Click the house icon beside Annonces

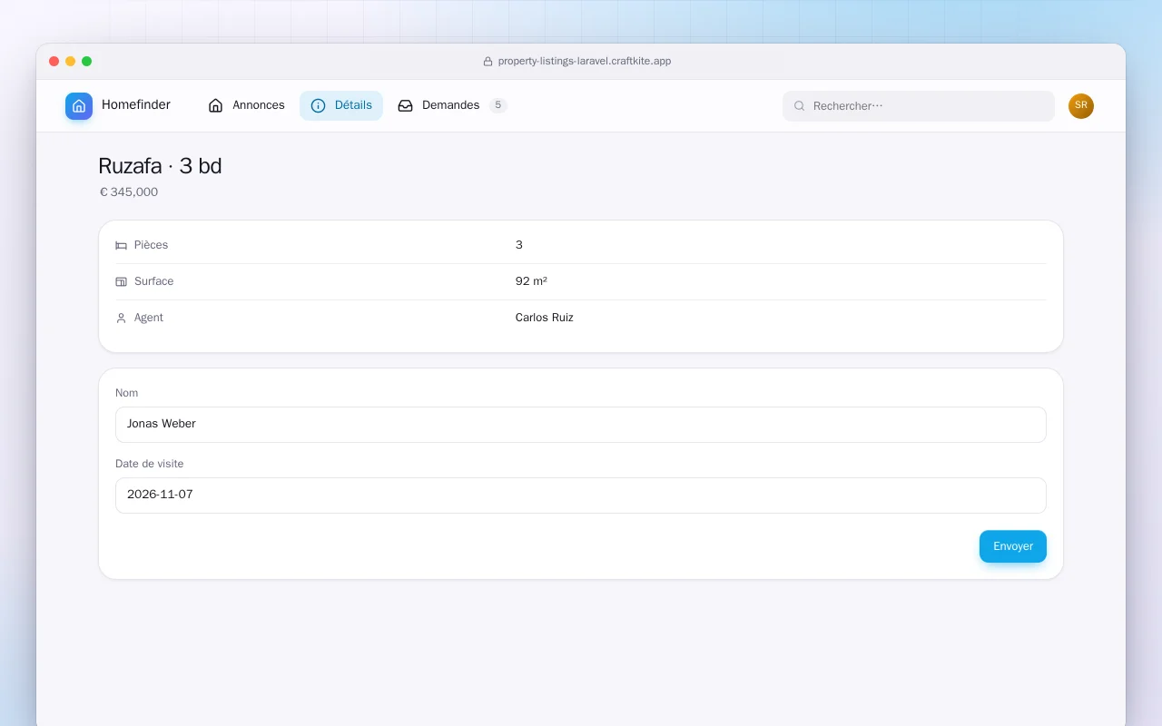pyautogui.click(x=216, y=105)
